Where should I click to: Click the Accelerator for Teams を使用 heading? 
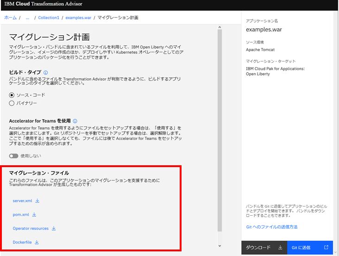(40, 121)
